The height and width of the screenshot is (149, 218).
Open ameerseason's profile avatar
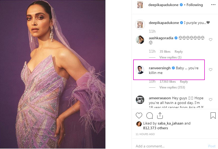click(140, 100)
